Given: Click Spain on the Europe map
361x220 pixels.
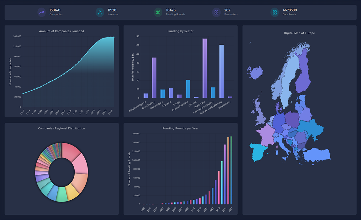Looking at the screenshot, I should (x=259, y=152).
